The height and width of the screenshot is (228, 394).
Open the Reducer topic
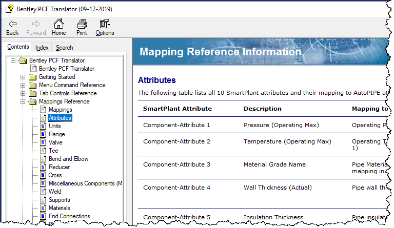tap(59, 167)
